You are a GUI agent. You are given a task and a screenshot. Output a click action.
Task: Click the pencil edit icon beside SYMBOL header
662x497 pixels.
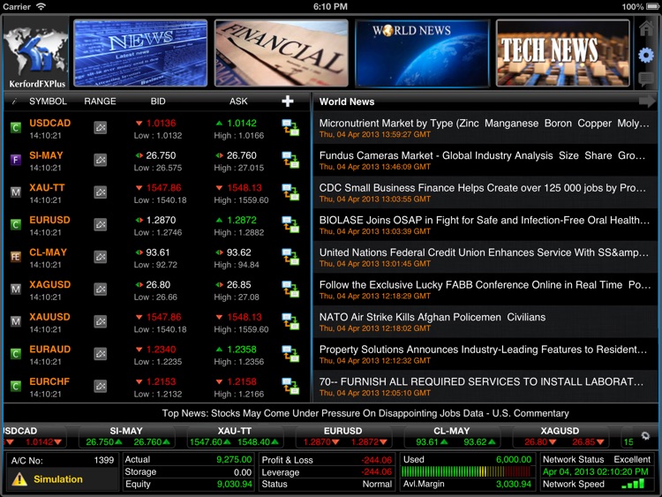pos(15,102)
